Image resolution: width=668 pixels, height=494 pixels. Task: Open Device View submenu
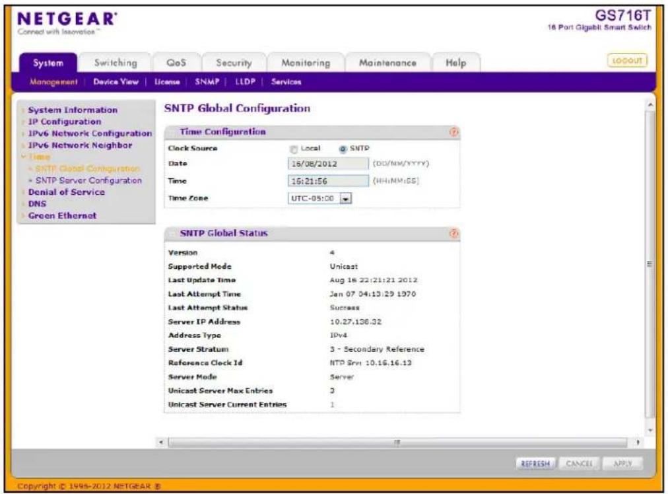click(116, 82)
